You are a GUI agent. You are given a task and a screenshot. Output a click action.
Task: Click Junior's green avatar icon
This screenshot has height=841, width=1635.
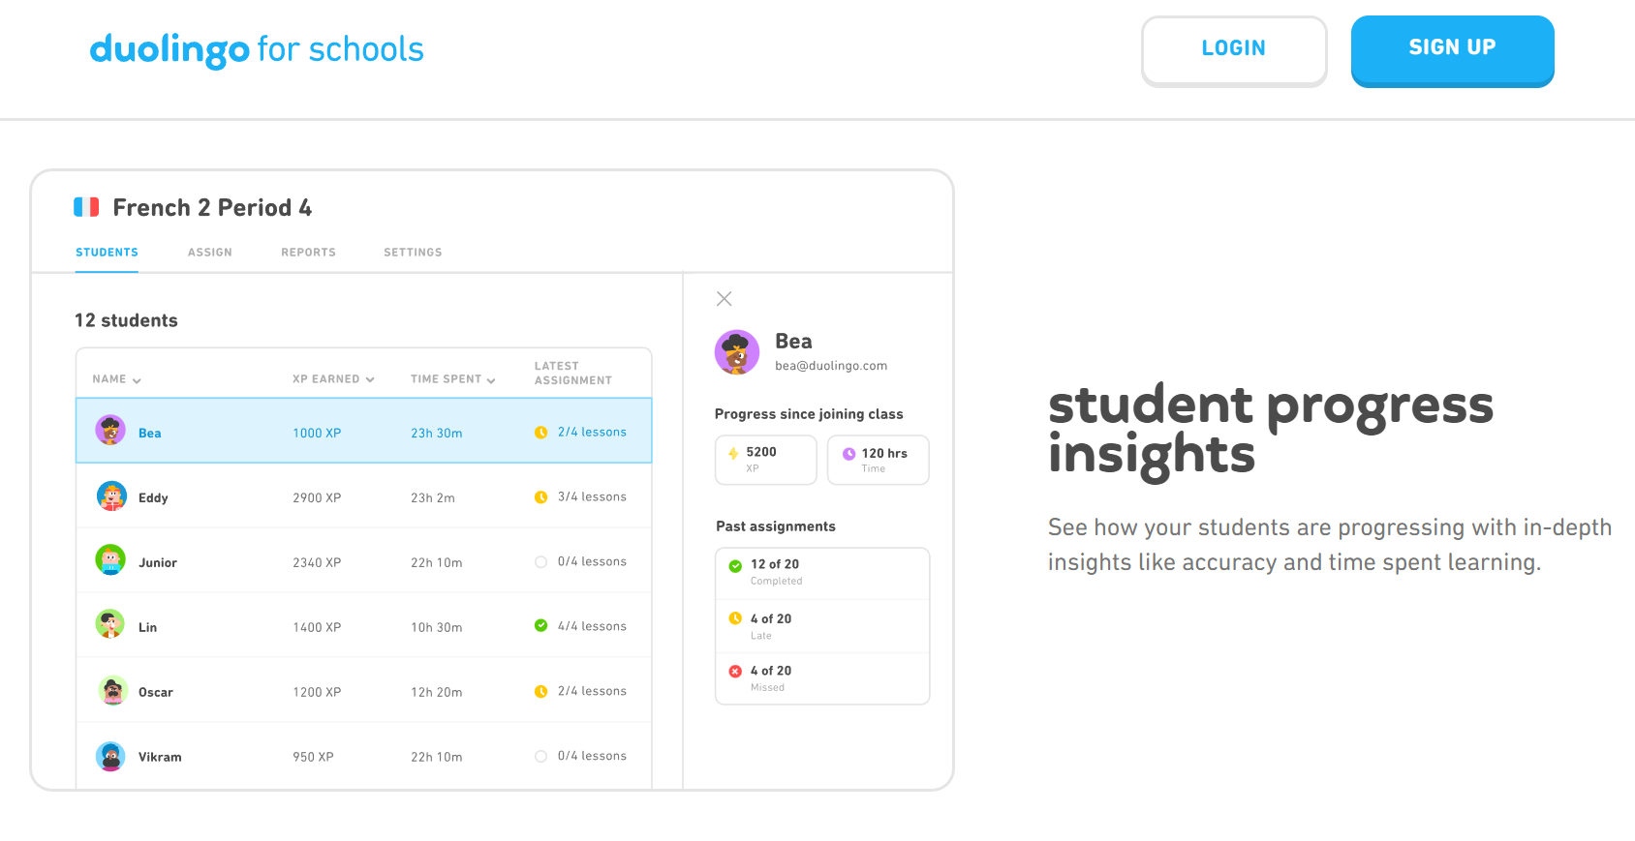pos(110,560)
